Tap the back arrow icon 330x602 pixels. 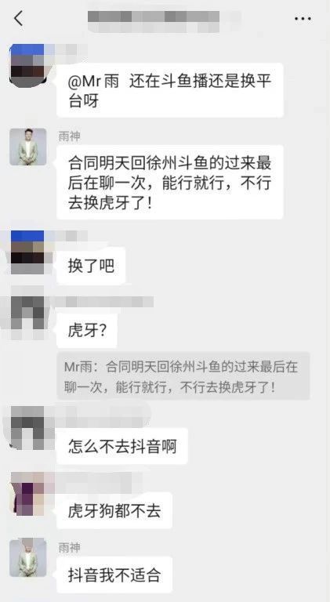18,19
